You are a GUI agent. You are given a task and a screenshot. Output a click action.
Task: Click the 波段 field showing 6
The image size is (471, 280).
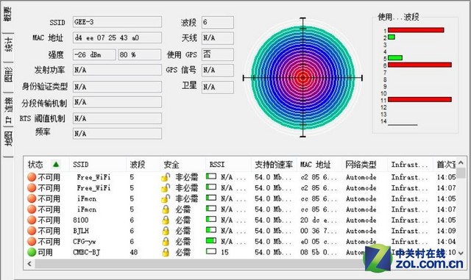click(x=218, y=22)
